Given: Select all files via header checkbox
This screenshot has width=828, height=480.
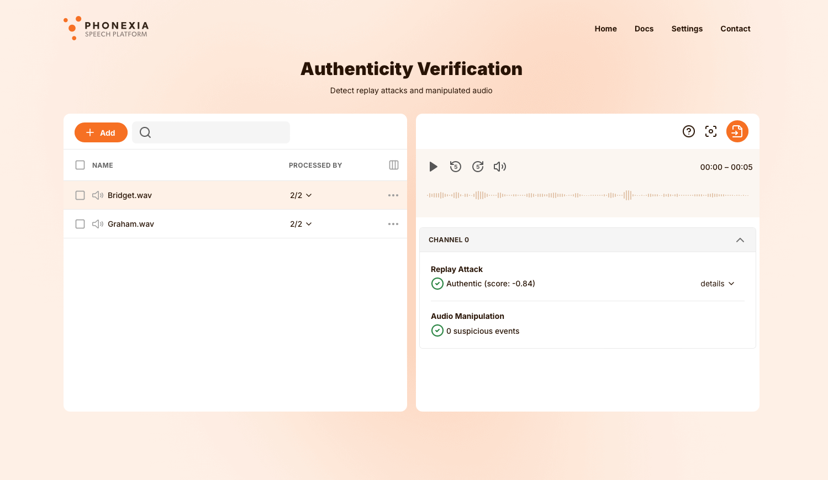Looking at the screenshot, I should 80,164.
